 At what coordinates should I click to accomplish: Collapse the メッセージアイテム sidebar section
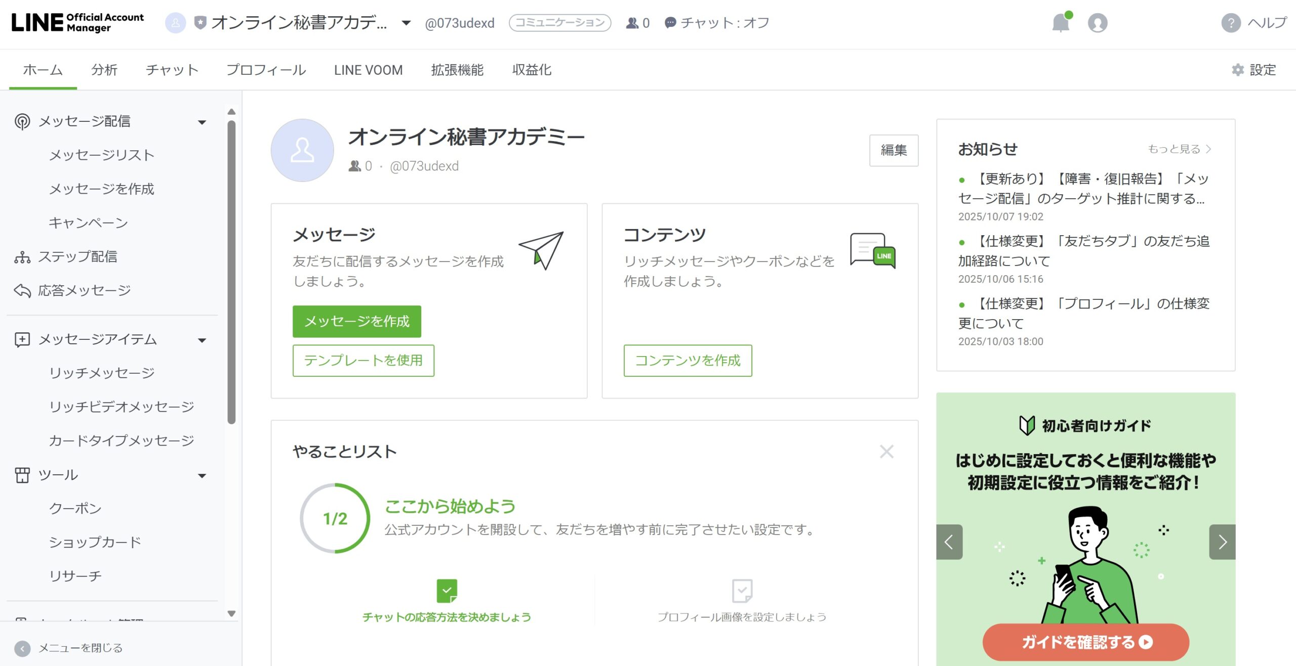(x=202, y=340)
